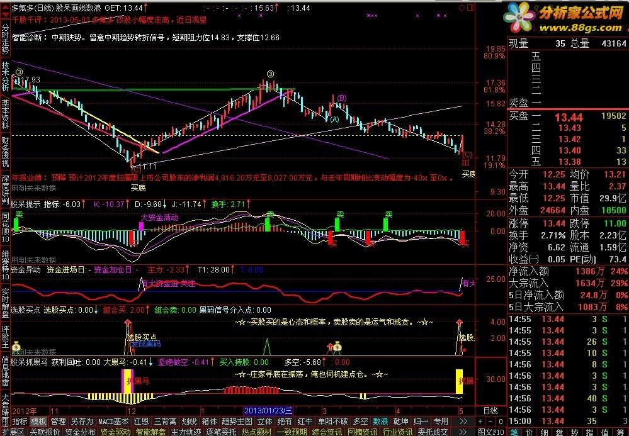Click 另存为 to save template
629x436 pixels.
tap(82, 421)
